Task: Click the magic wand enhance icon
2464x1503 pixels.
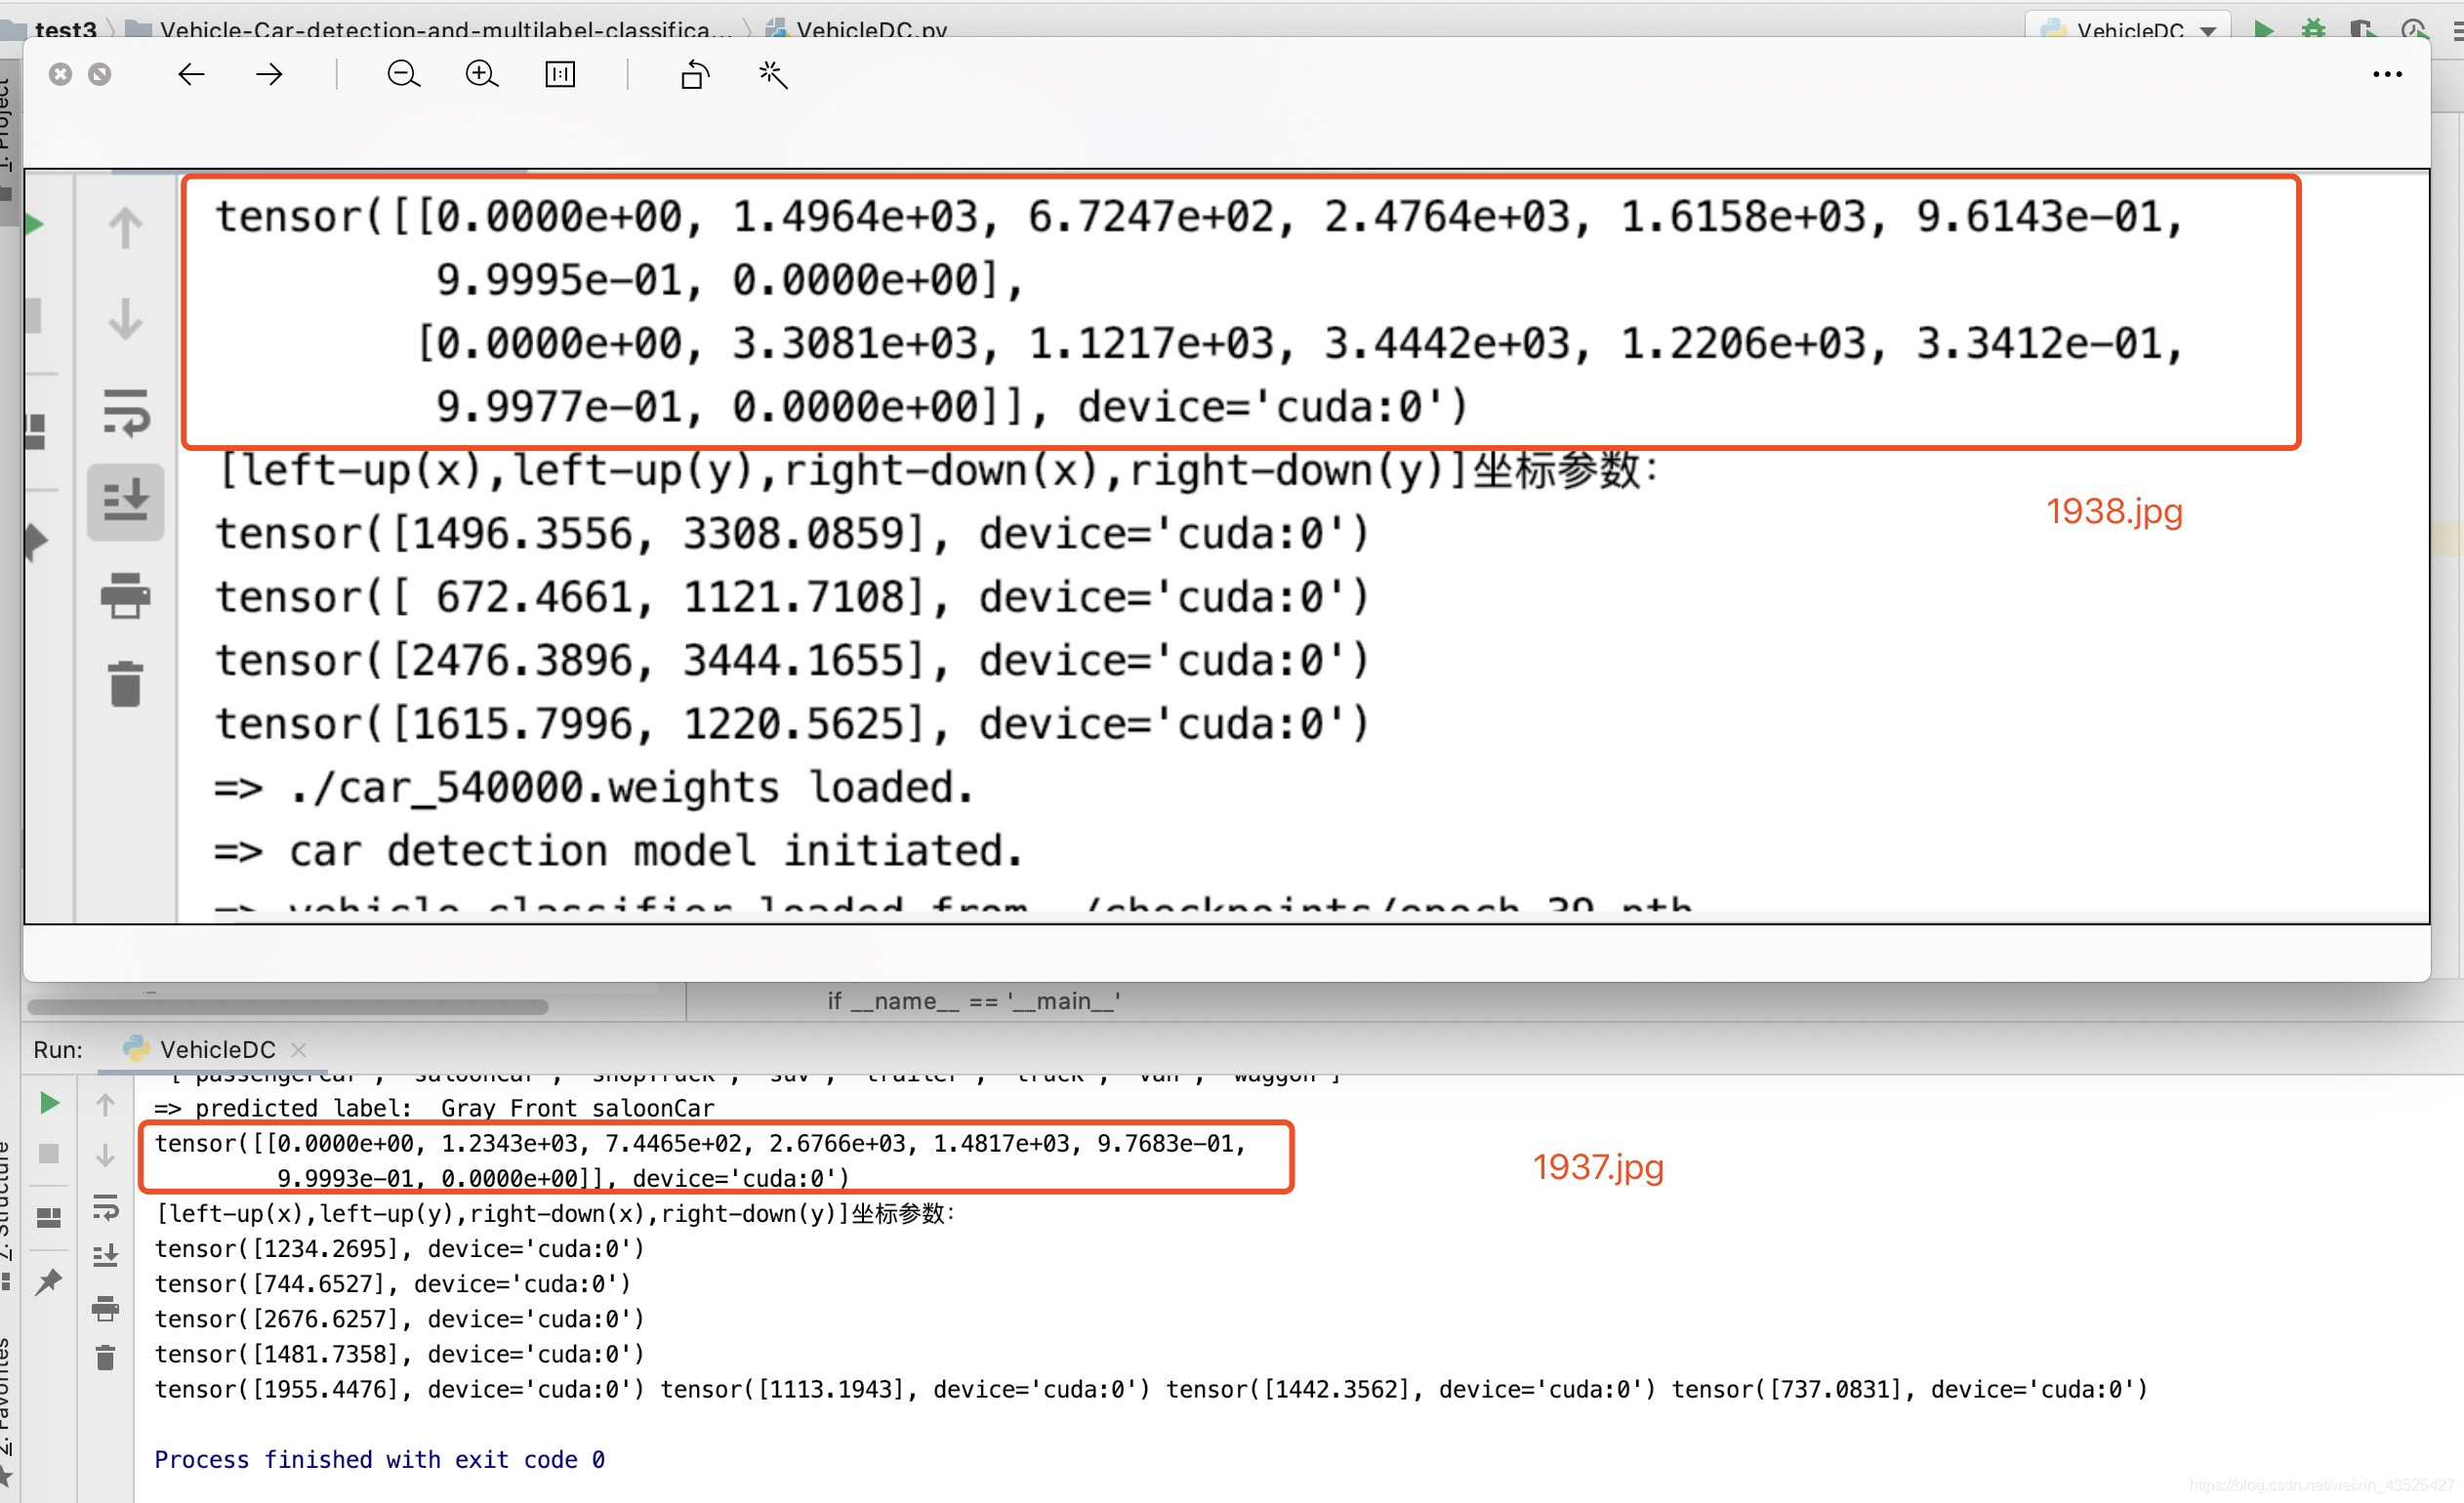Action: tap(773, 74)
